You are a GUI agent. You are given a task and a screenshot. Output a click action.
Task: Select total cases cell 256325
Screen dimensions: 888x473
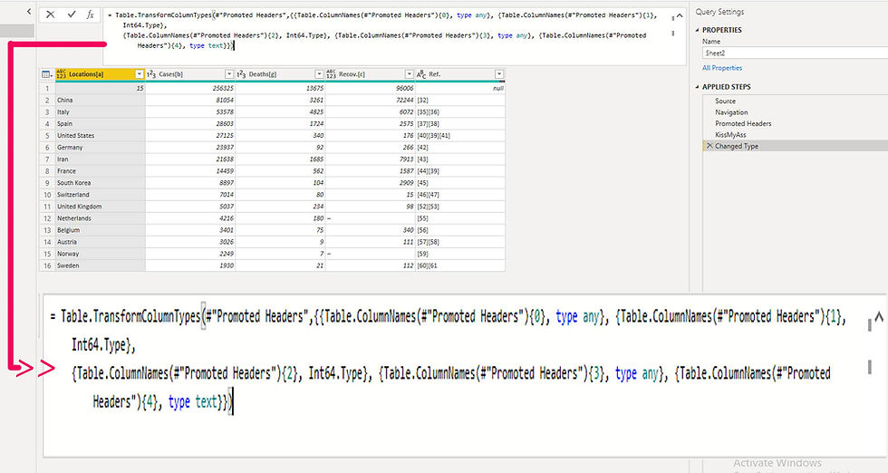pyautogui.click(x=190, y=89)
